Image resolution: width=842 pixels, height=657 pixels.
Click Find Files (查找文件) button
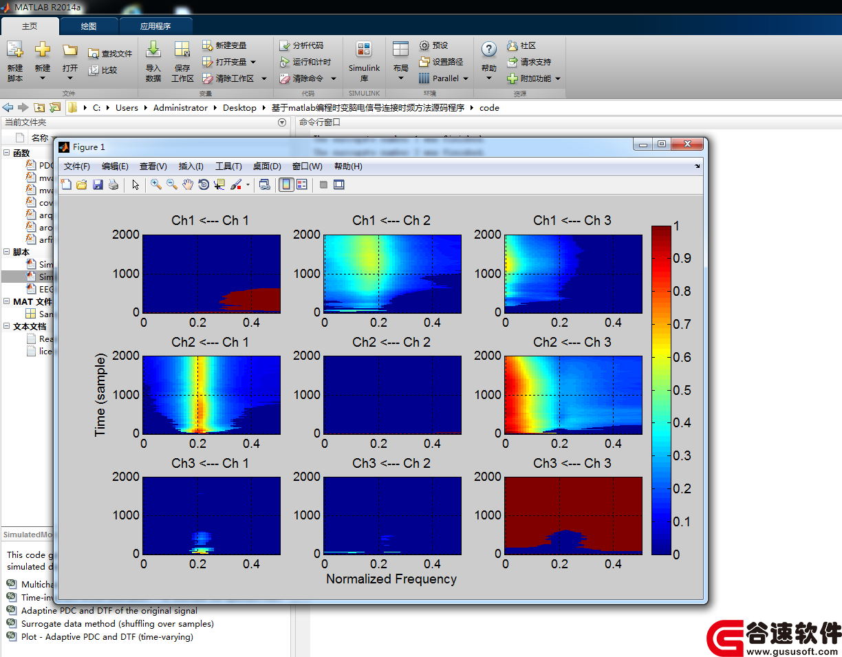tap(110, 53)
